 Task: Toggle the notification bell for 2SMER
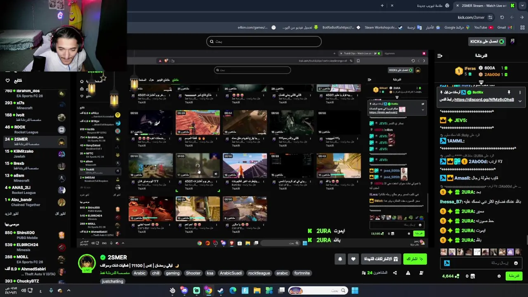tap(340, 259)
